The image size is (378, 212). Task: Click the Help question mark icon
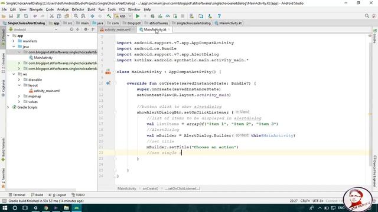(219, 16)
